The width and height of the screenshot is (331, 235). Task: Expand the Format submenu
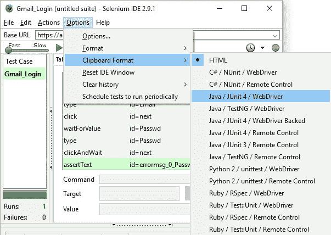pyautogui.click(x=127, y=48)
